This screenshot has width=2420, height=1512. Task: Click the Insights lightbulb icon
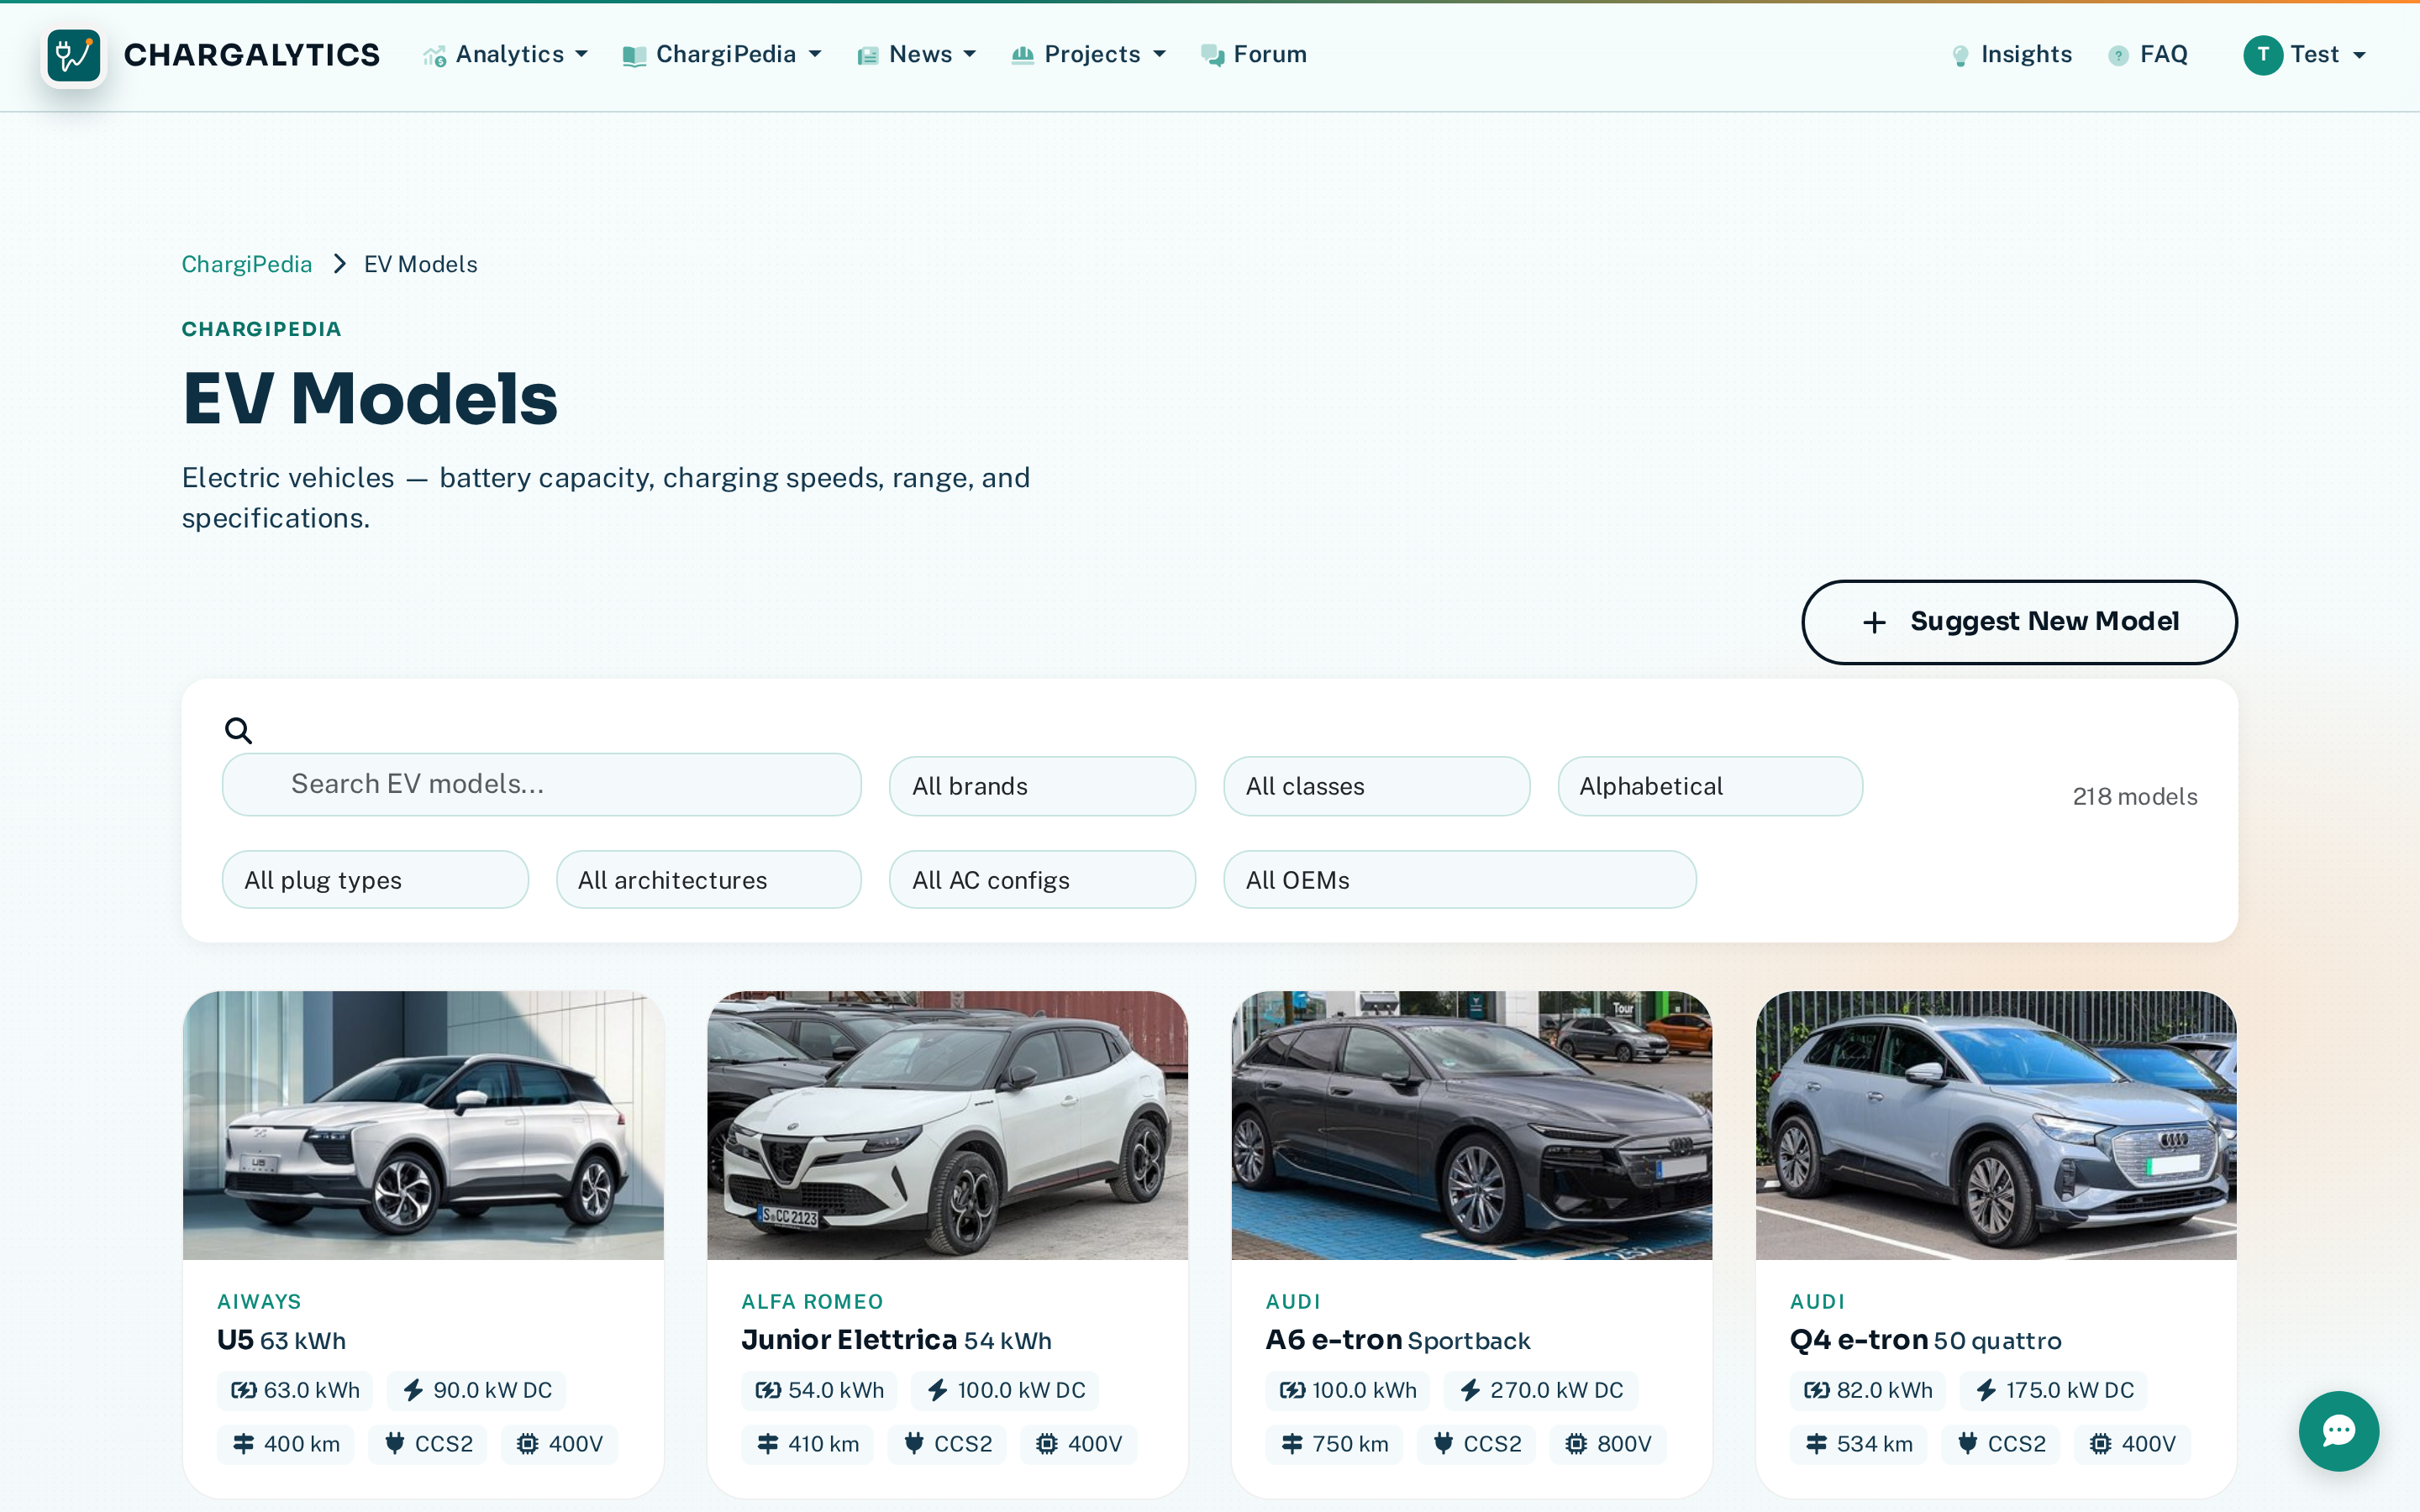point(1960,56)
